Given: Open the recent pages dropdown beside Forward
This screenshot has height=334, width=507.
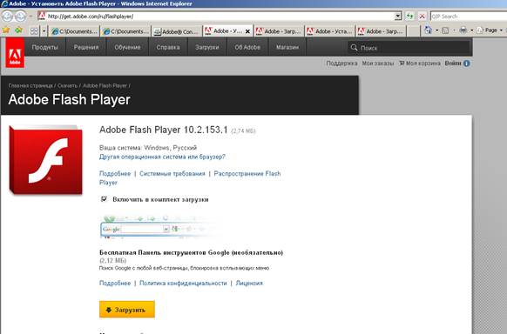Looking at the screenshot, I should [31, 17].
